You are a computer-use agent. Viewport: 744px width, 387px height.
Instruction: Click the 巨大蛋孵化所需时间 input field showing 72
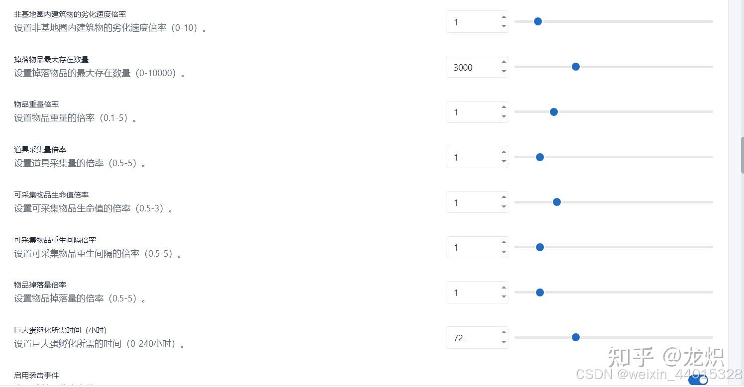pos(472,338)
